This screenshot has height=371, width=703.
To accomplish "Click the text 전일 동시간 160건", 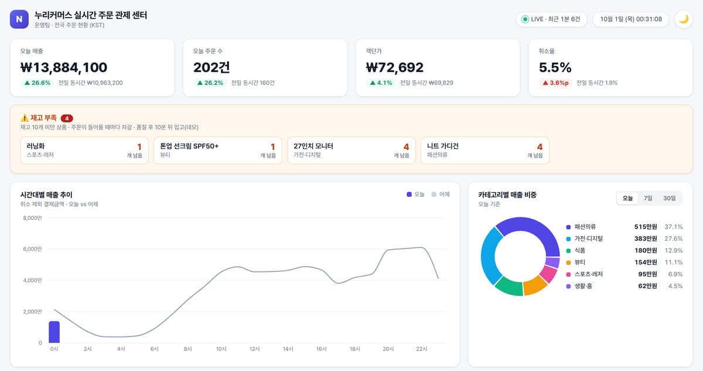I will [x=253, y=83].
